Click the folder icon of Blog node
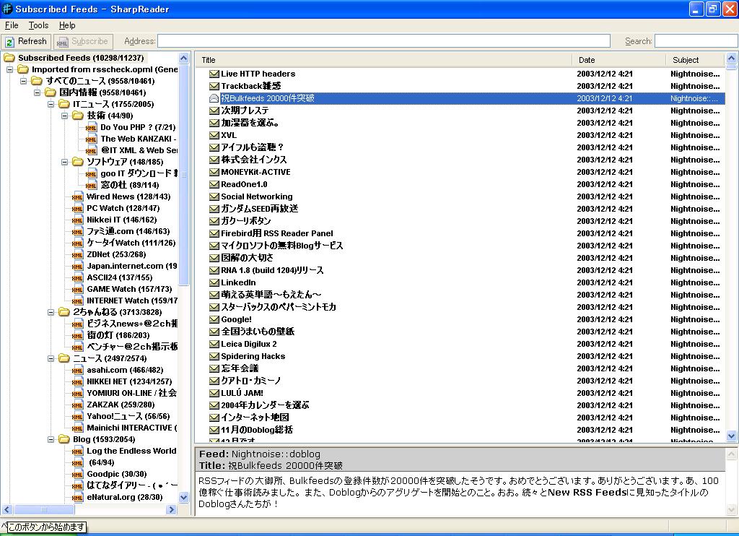This screenshot has width=739, height=536. coord(64,439)
